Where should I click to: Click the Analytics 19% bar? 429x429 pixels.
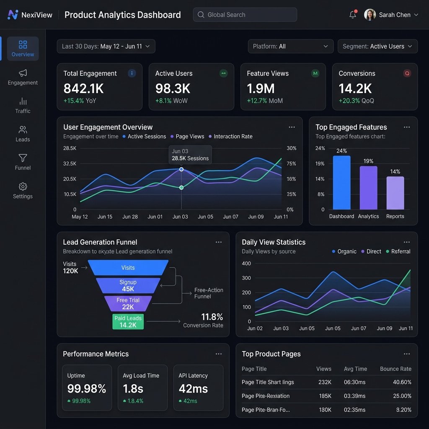point(369,188)
